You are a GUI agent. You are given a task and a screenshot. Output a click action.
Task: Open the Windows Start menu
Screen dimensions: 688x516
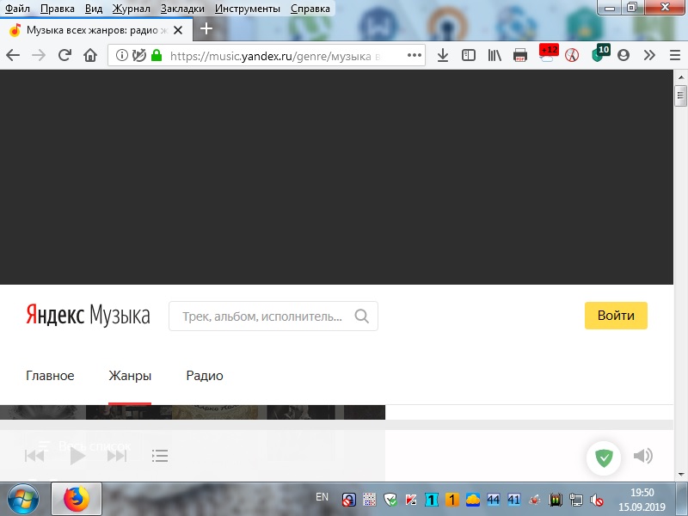click(x=22, y=499)
